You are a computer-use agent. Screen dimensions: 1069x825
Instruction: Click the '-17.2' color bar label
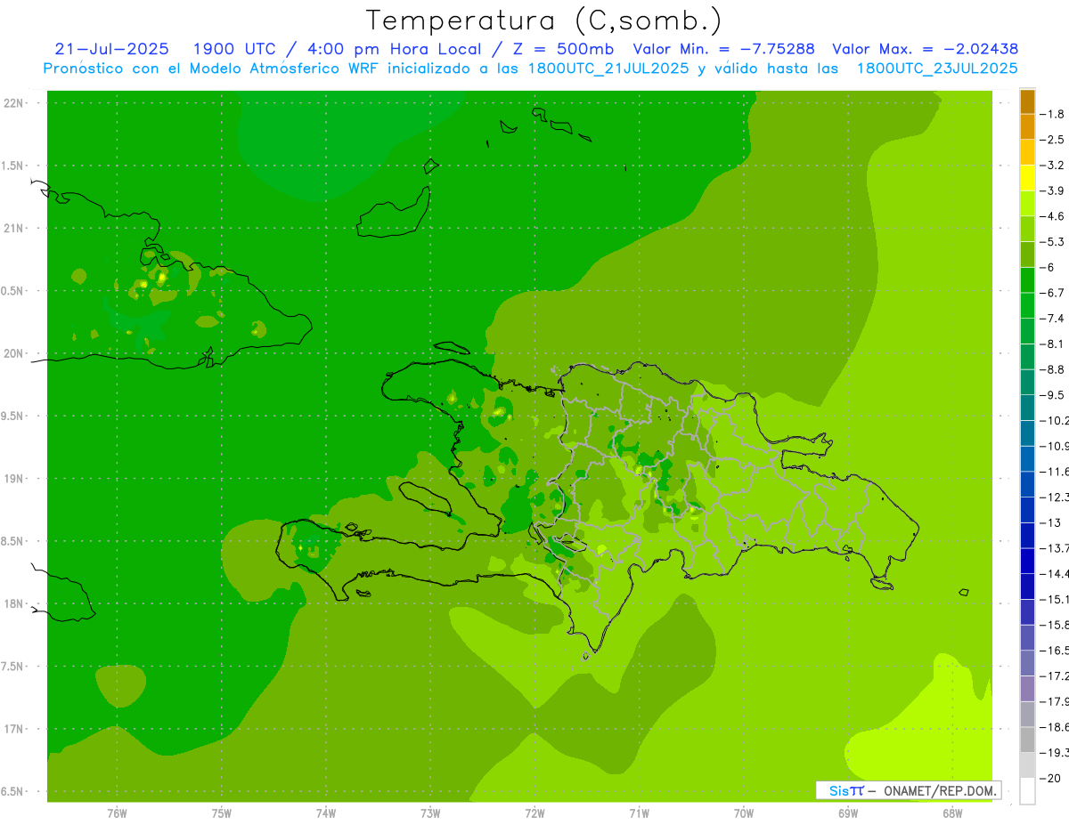1055,676
